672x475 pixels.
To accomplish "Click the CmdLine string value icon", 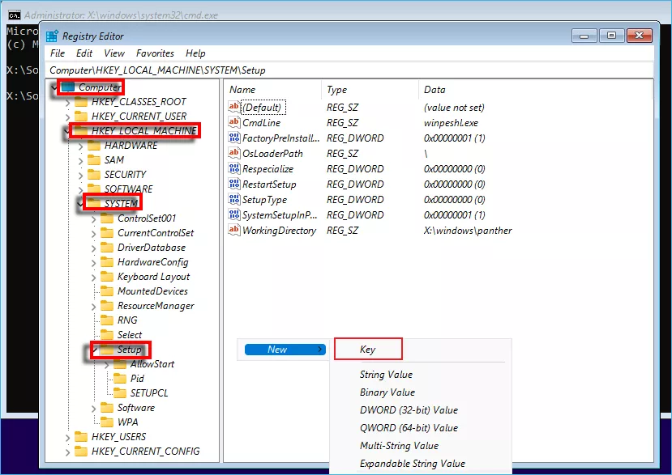I will tap(234, 122).
